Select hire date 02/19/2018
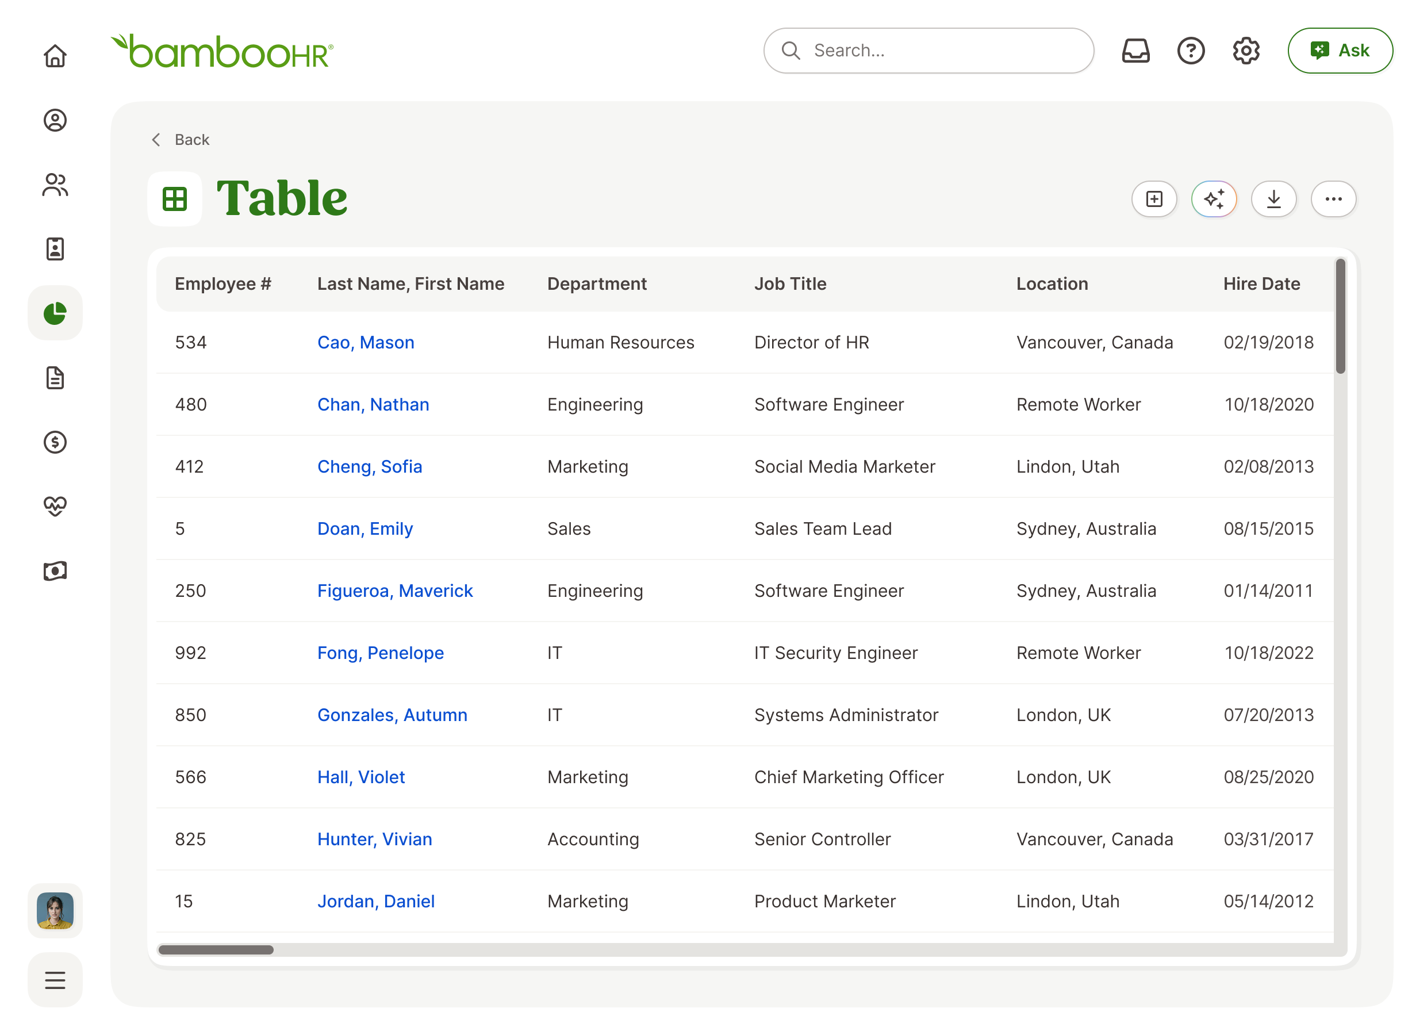Viewport: 1412px width, 1035px height. coord(1268,342)
